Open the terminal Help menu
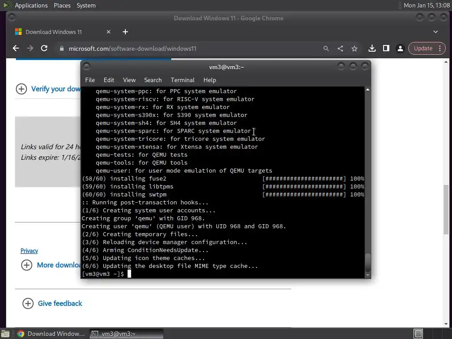This screenshot has height=339, width=452. tap(210, 80)
